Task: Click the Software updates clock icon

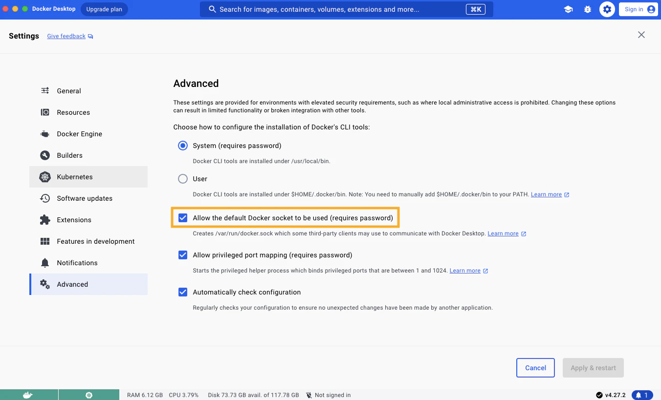Action: pyautogui.click(x=45, y=198)
